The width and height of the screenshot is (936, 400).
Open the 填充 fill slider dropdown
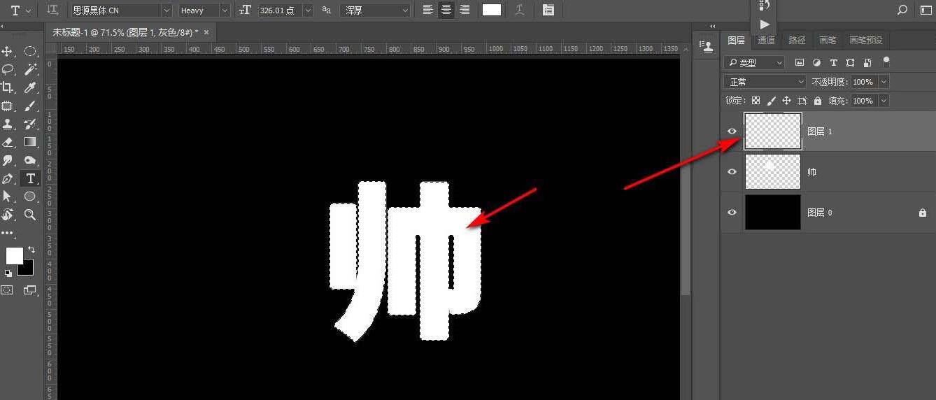coord(884,101)
